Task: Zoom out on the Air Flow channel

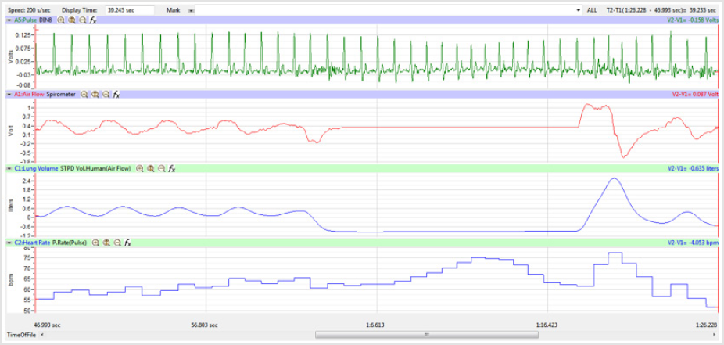Action: click(x=106, y=94)
